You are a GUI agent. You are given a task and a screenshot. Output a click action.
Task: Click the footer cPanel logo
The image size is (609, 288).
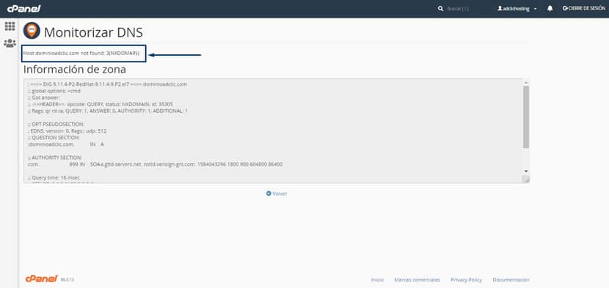point(42,278)
